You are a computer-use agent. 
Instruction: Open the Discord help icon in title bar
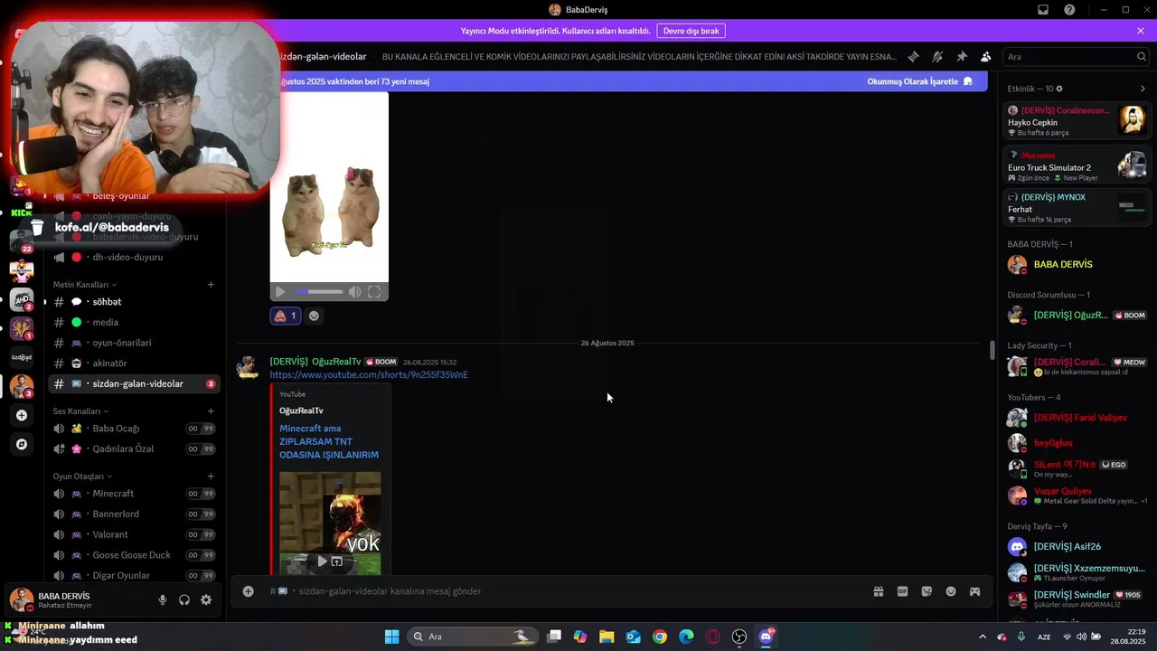point(1069,10)
